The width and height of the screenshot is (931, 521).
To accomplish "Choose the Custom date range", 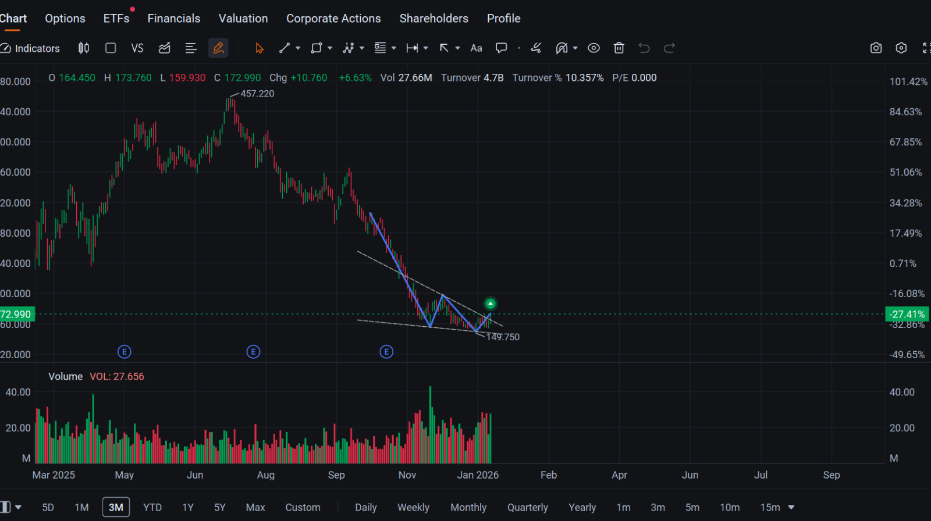I will (x=303, y=507).
